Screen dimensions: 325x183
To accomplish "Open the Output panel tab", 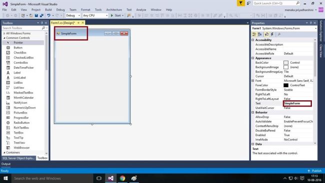I will [x=6, y=164].
